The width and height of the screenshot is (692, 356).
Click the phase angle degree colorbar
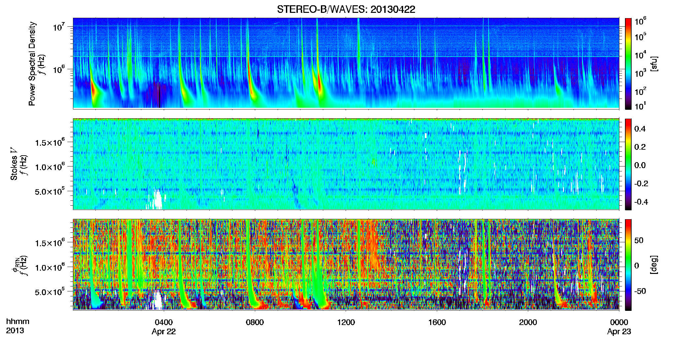pyautogui.click(x=628, y=265)
